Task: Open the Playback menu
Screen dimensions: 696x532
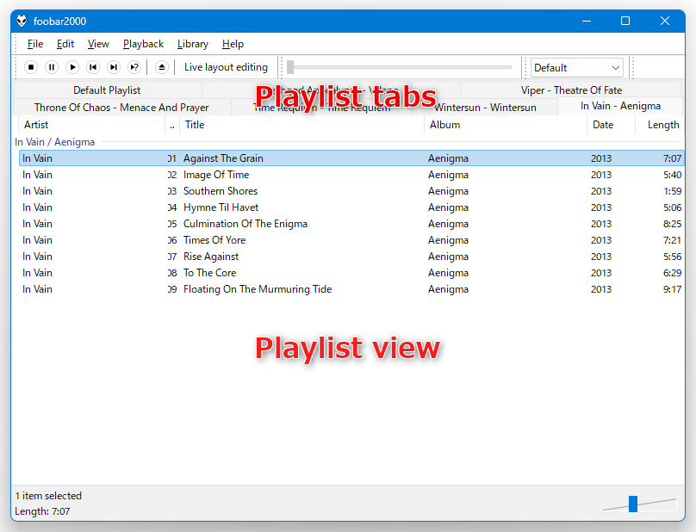Action: pyautogui.click(x=143, y=44)
